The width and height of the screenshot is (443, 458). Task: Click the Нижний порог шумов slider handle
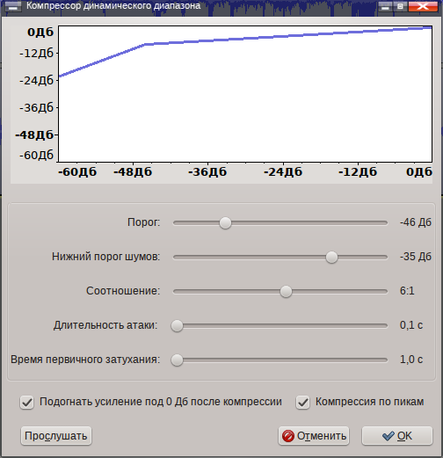331,258
